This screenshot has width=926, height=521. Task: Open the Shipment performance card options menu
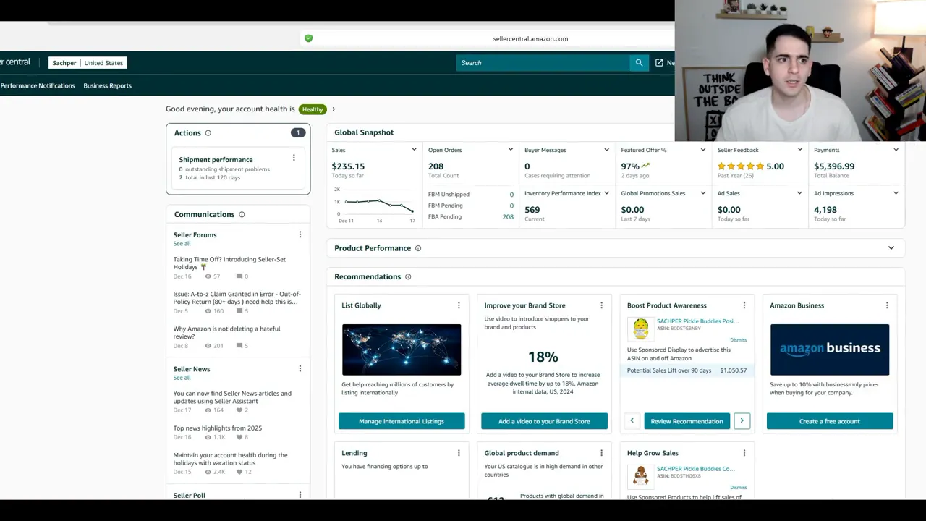294,157
